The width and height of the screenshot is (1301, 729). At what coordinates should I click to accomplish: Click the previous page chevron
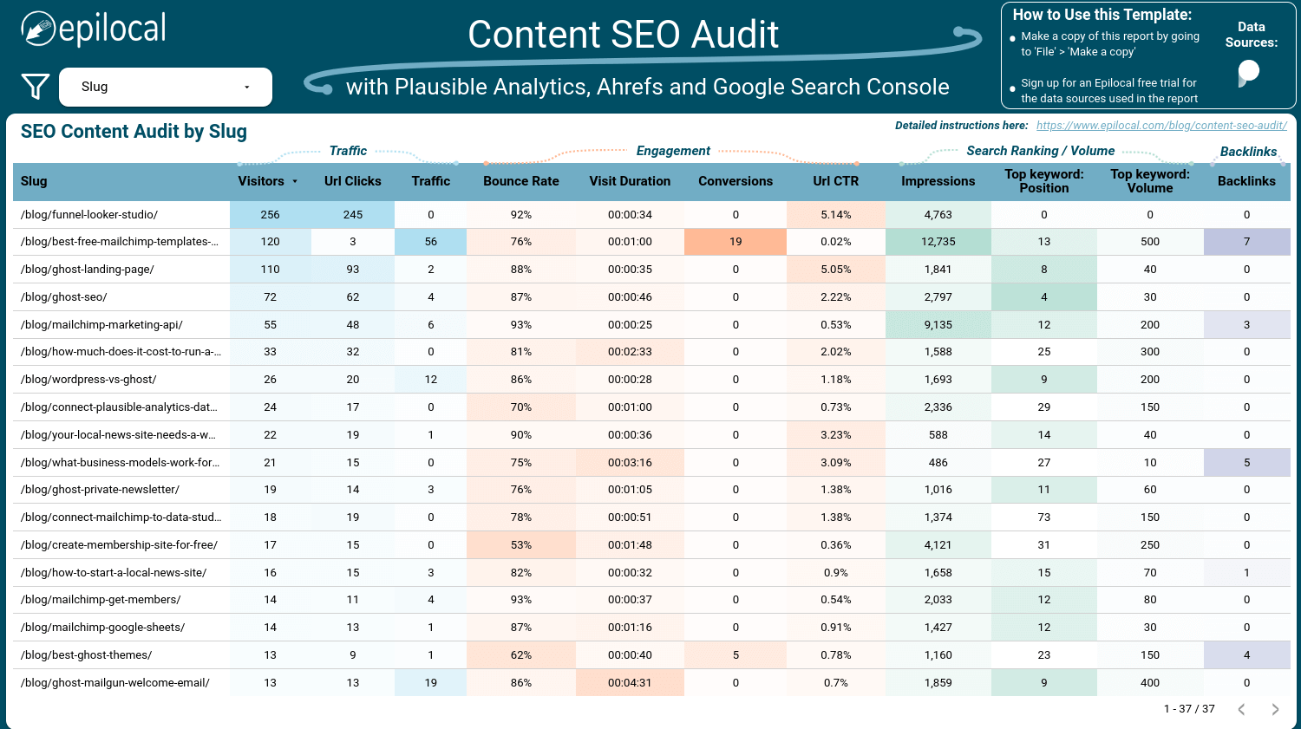pyautogui.click(x=1242, y=709)
